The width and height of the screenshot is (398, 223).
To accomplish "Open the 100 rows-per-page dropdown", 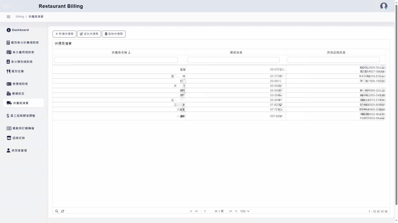I will (244, 211).
